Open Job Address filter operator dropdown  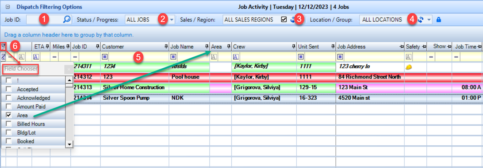point(340,57)
